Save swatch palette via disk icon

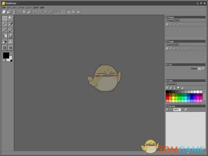175,88
